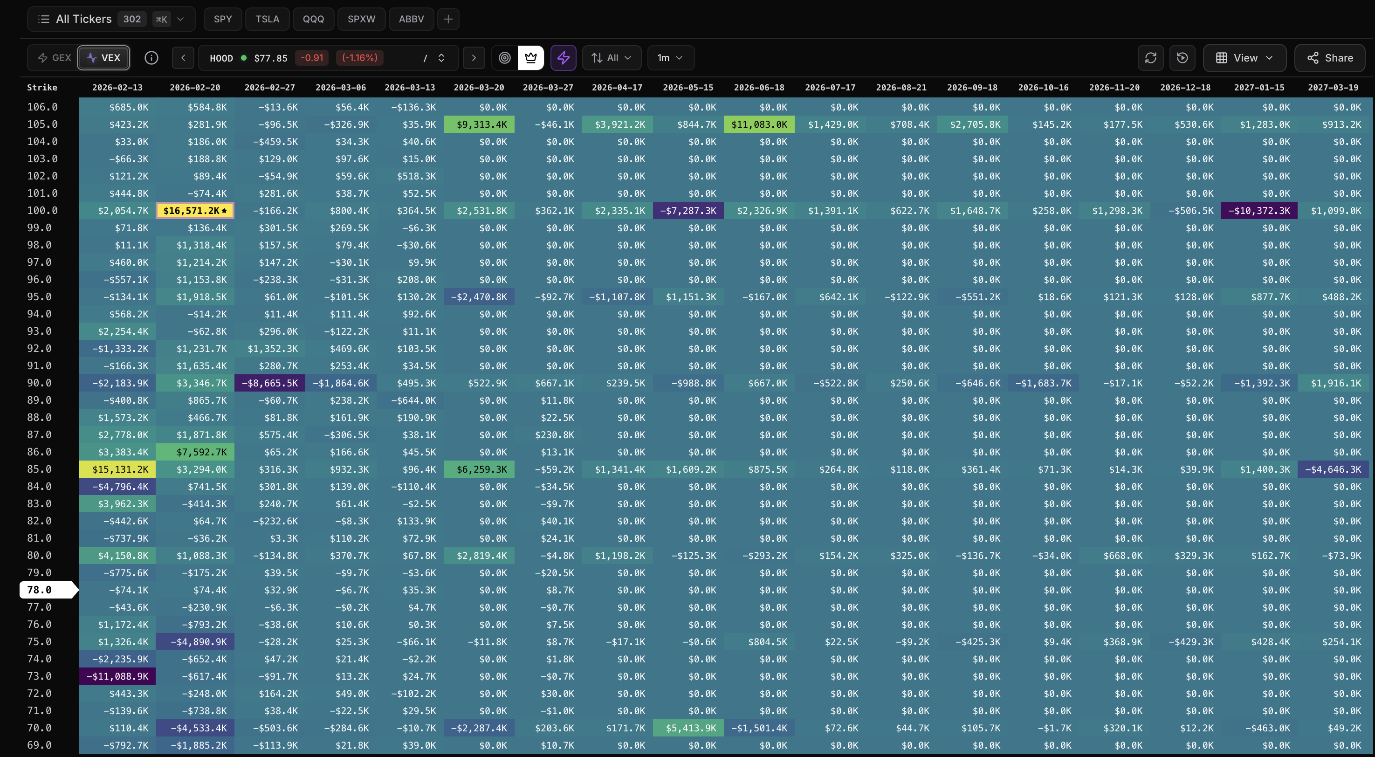Switch to the TSLA ticker tab

pyautogui.click(x=267, y=19)
